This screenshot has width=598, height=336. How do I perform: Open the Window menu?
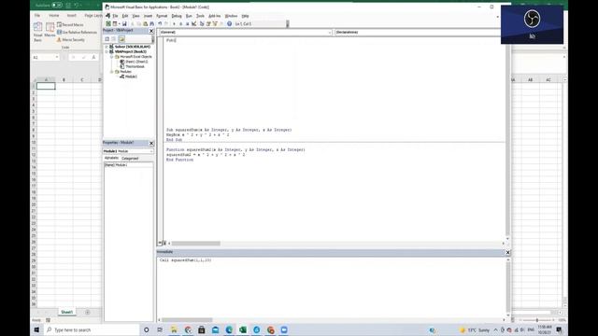pos(231,16)
